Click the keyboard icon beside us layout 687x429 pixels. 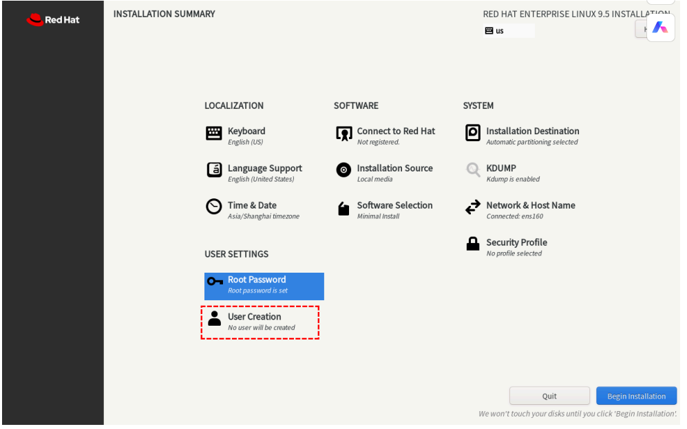click(489, 31)
